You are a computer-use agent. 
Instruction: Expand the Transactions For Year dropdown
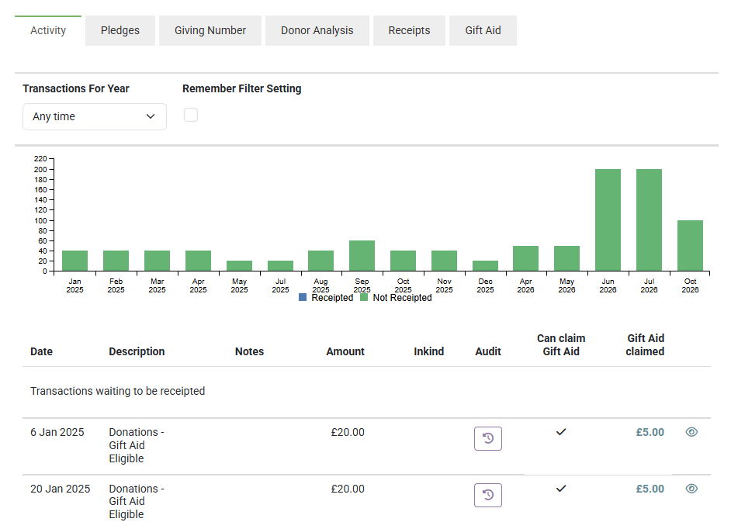click(95, 116)
